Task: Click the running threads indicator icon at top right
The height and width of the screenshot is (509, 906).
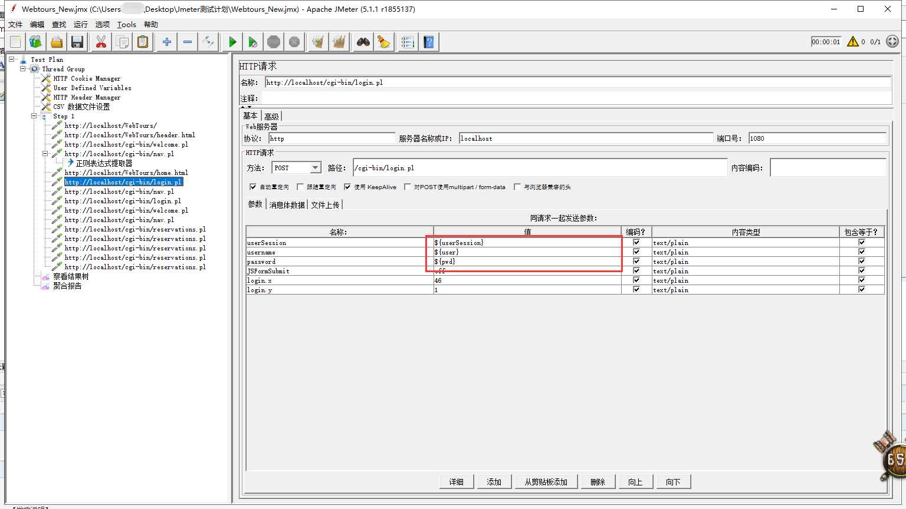Action: pyautogui.click(x=892, y=41)
